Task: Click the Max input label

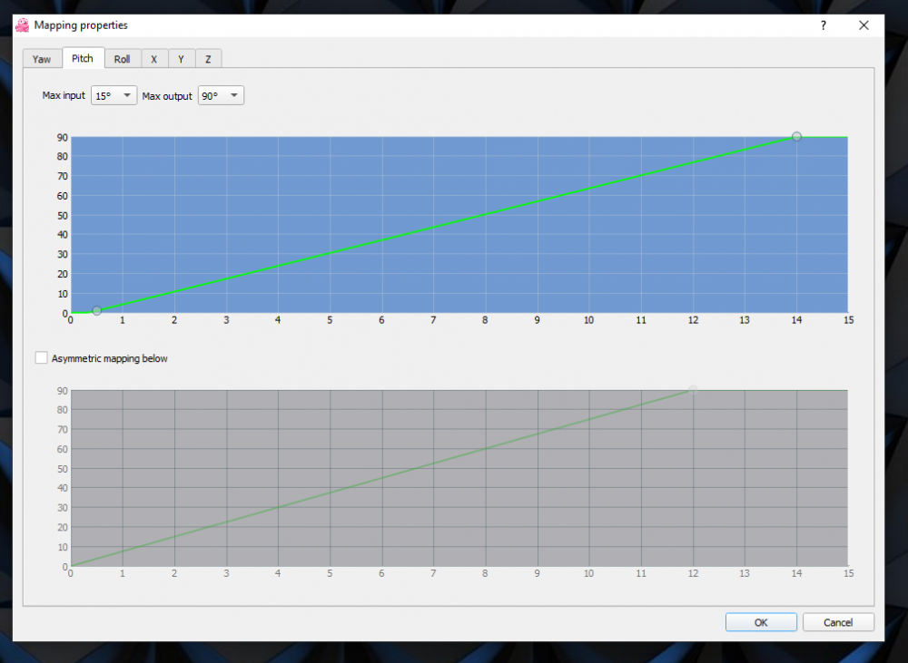Action: 64,95
